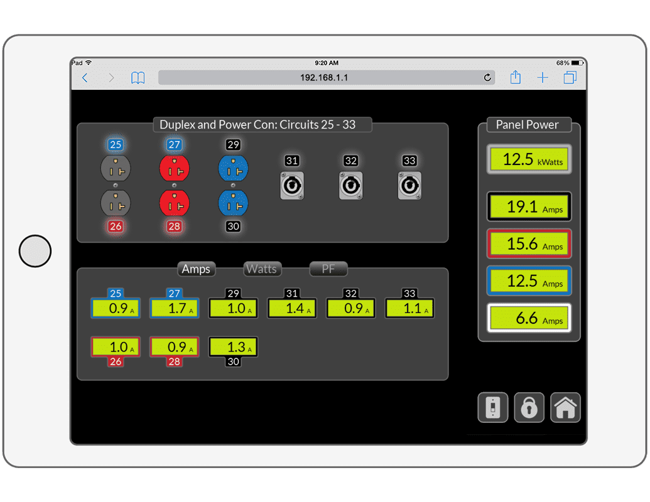Toggle circuit 26 gray outlet on
The height and width of the screenshot is (502, 650).
pos(116,203)
